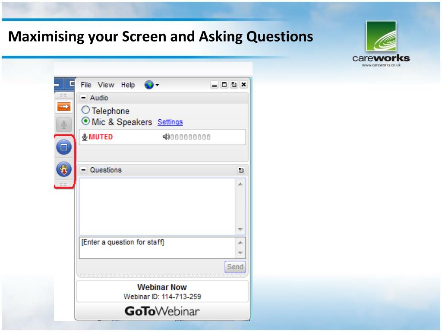Screen dimensions: 442x332
Task: Click the MUTED status text
Action: point(101,137)
